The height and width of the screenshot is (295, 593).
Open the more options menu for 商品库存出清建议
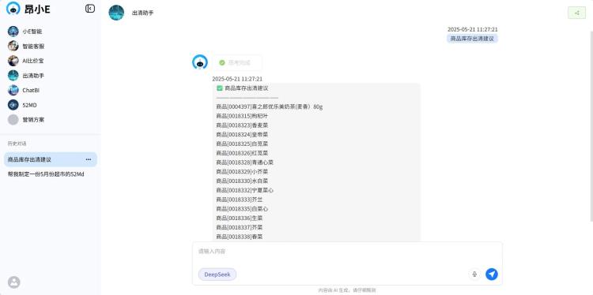(89, 159)
